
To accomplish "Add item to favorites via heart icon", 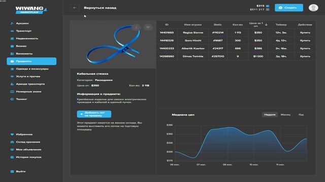I will (x=148, y=27).
